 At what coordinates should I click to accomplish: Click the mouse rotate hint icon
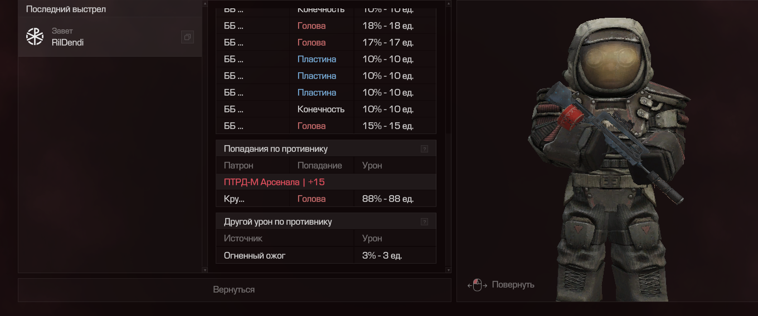477,285
